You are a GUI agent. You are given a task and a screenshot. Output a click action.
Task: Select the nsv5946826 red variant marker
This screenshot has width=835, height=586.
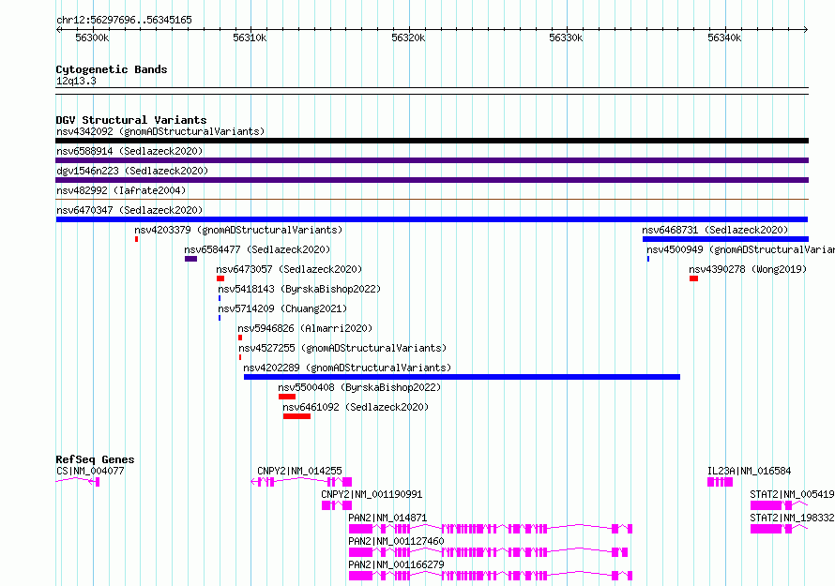pos(240,338)
